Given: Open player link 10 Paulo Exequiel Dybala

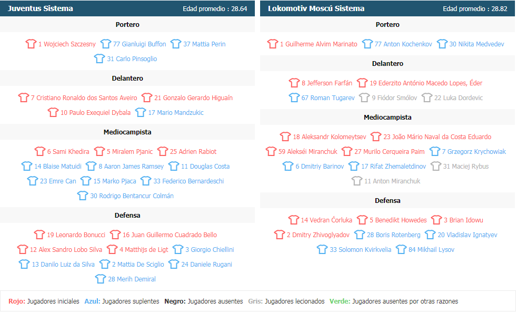Looking at the screenshot, I should (x=95, y=113).
